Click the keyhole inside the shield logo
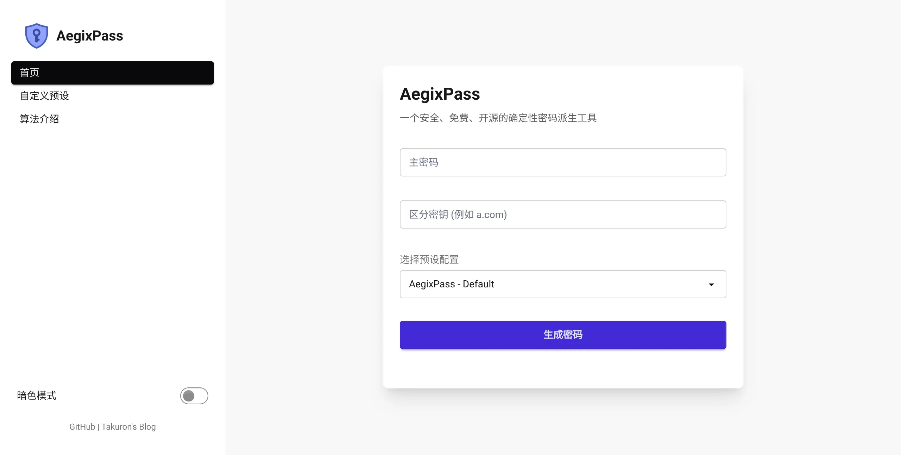 (x=36, y=35)
